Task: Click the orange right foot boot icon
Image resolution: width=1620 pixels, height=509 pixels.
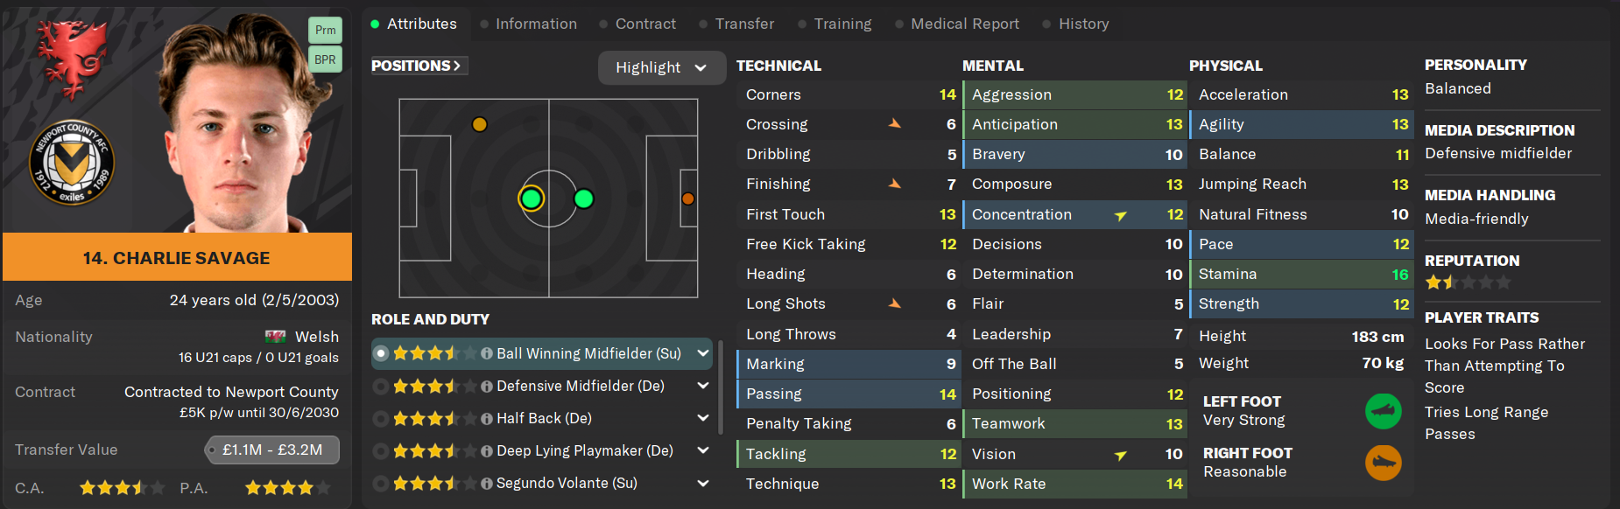Action: 1383,463
